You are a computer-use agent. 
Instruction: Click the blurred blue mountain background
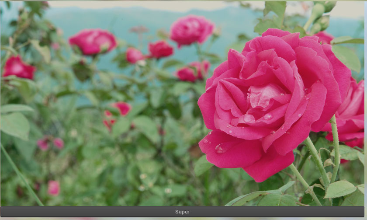131,22
